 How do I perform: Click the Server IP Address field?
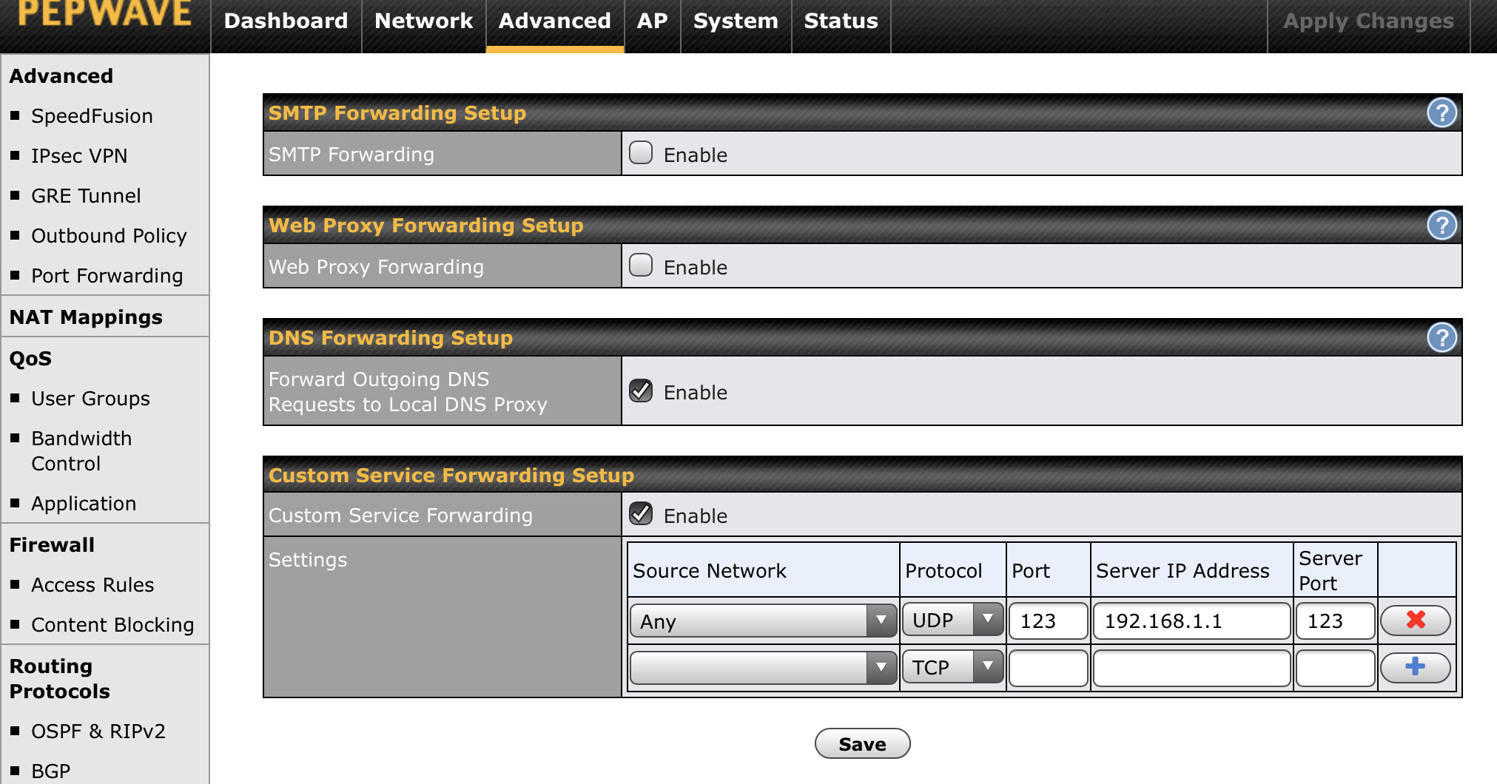(x=1190, y=621)
